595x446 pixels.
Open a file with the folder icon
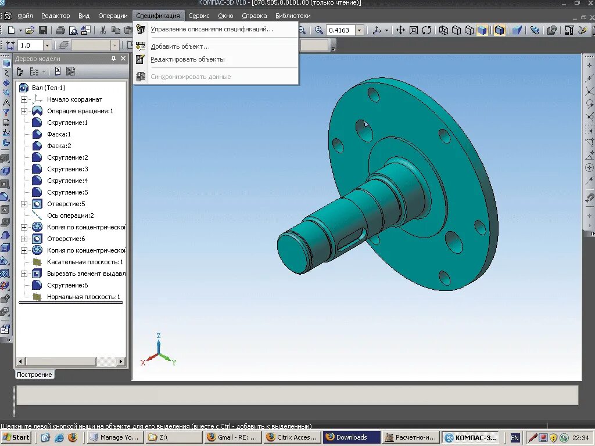tap(30, 30)
